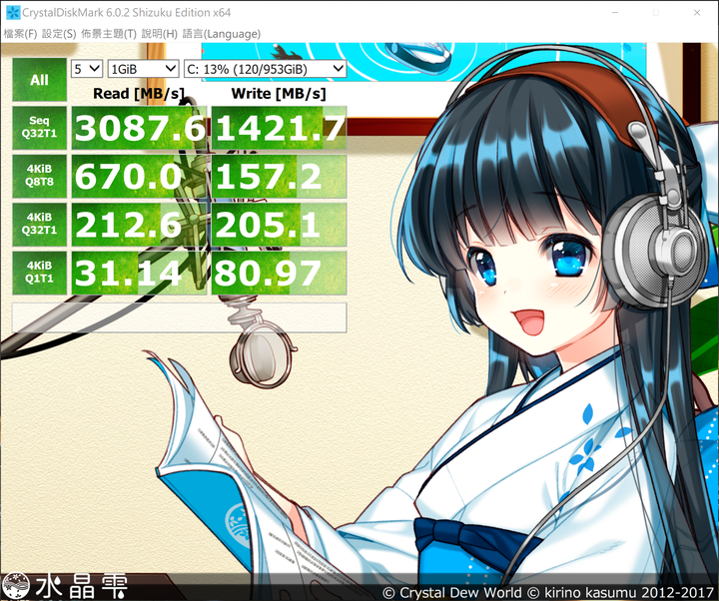Close the CrystalDiskMark window

[x=697, y=12]
